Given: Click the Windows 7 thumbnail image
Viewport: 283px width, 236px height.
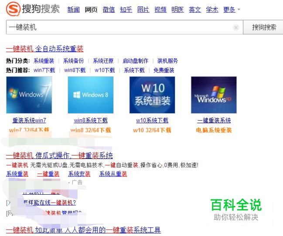Looking at the screenshot, I should coord(29,95).
